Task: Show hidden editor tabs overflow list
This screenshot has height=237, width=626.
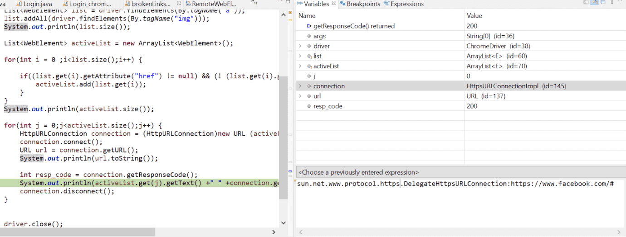Action: (254, 3)
